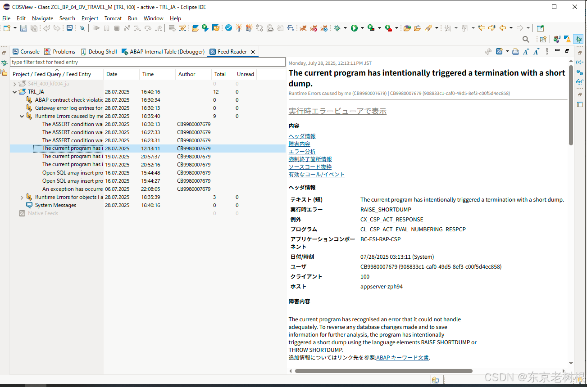Click the Resume debug icon

[x=96, y=28]
